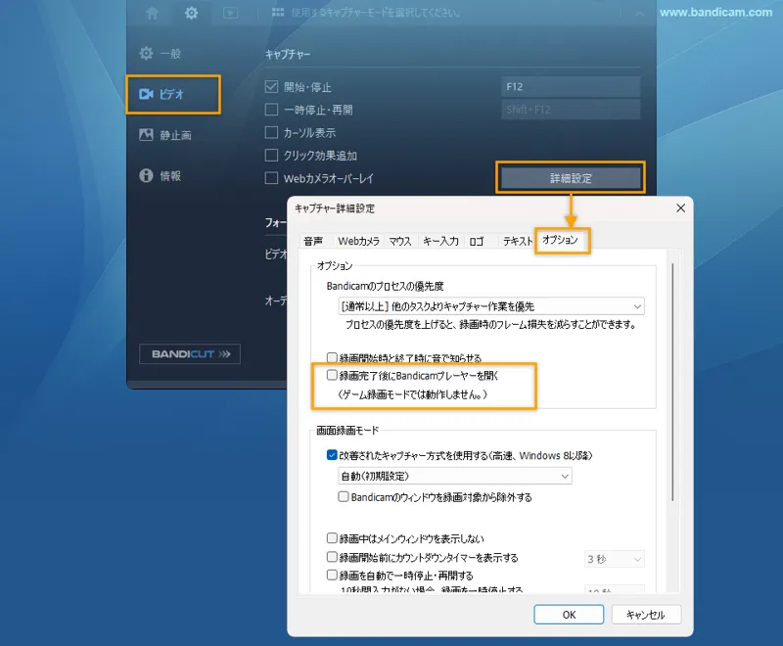Viewport: 783px width, 646px height.
Task: Enable 録画中はメインウィンドウを表示しない checkbox
Action: click(332, 538)
